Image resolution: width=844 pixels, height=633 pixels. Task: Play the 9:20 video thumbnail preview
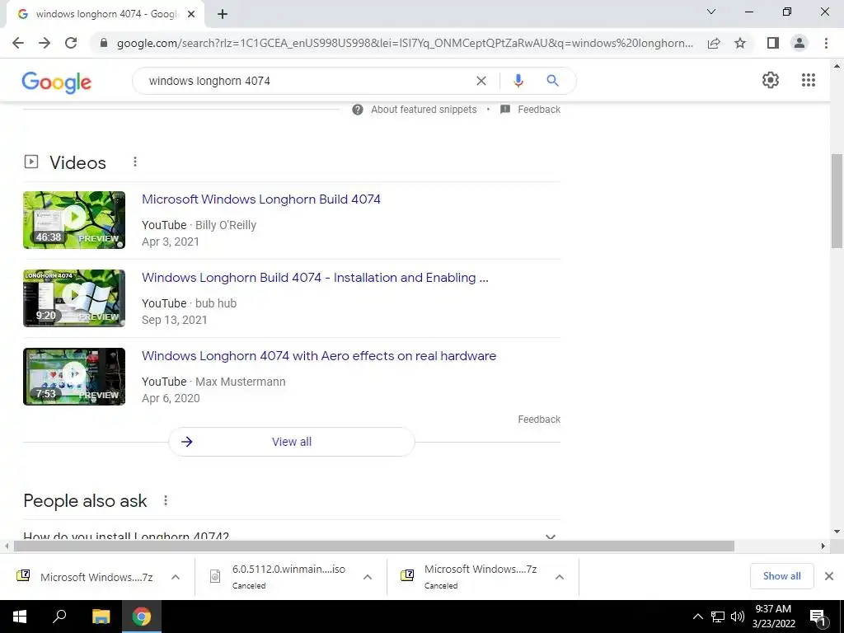click(x=74, y=298)
